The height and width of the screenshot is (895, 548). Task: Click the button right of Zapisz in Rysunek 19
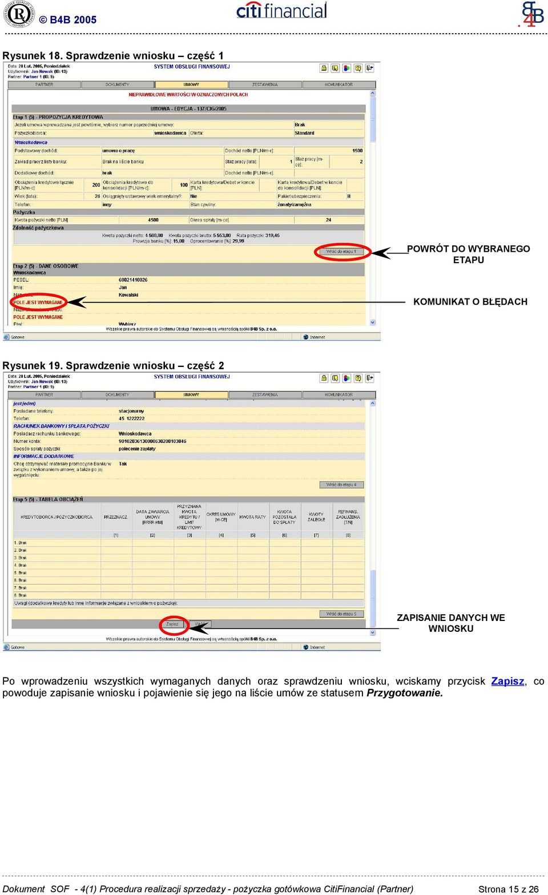click(201, 624)
